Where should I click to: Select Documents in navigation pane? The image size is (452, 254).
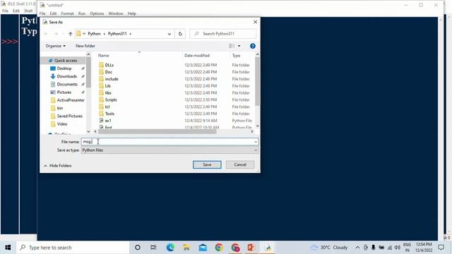point(67,84)
